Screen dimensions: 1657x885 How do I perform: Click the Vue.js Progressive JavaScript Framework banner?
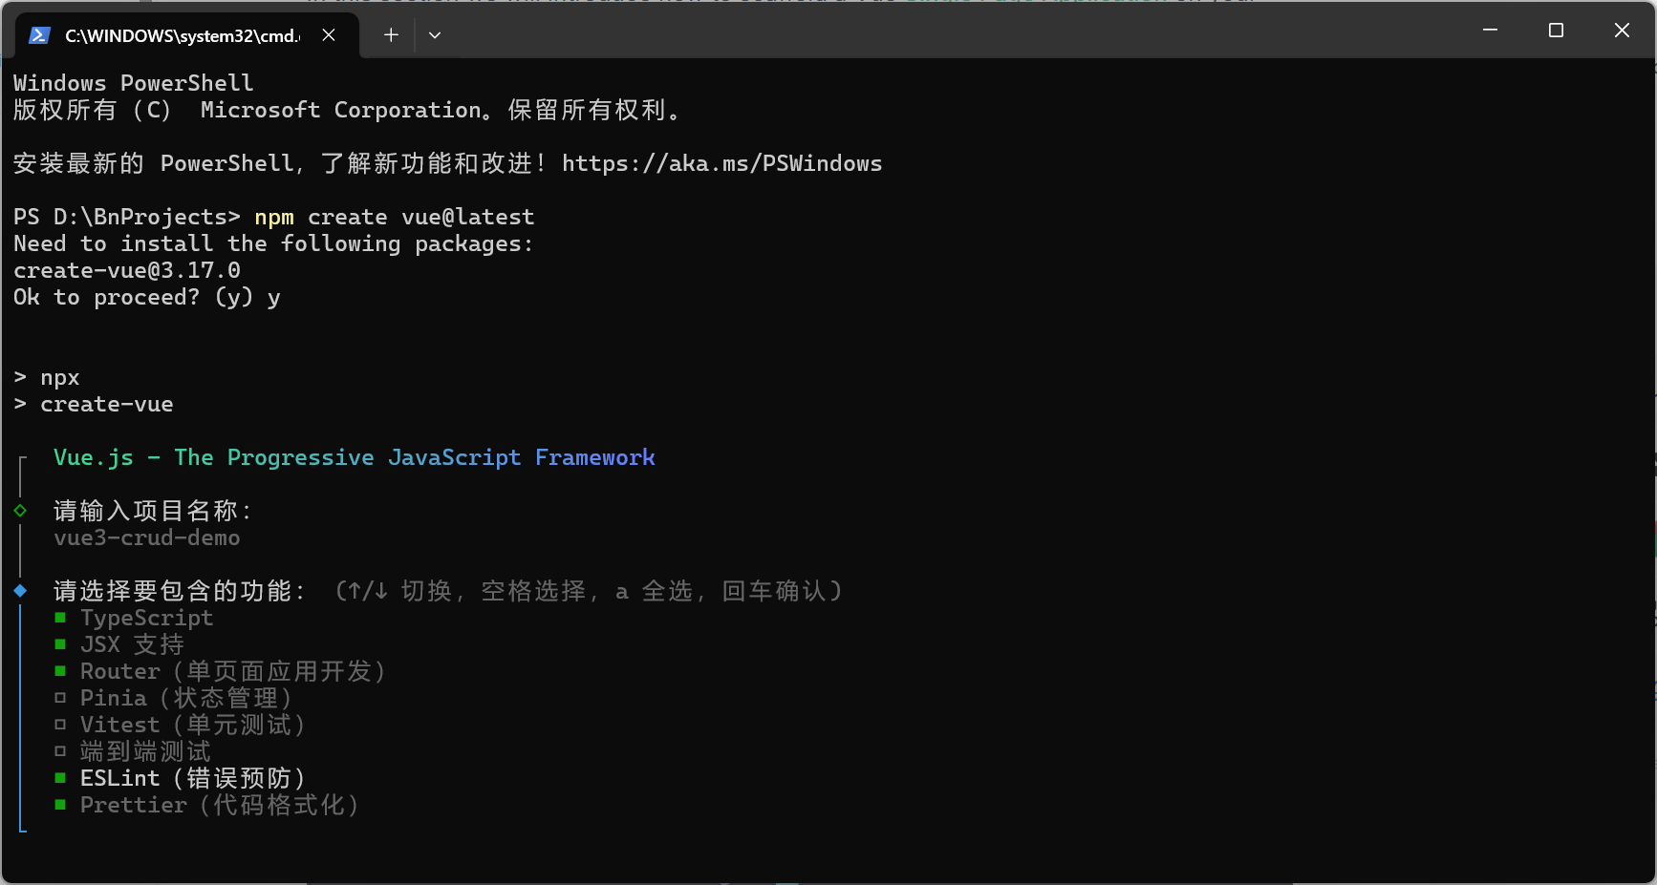(x=355, y=457)
